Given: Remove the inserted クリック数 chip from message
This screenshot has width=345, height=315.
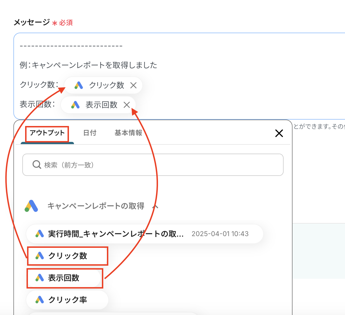Looking at the screenshot, I should click(133, 85).
